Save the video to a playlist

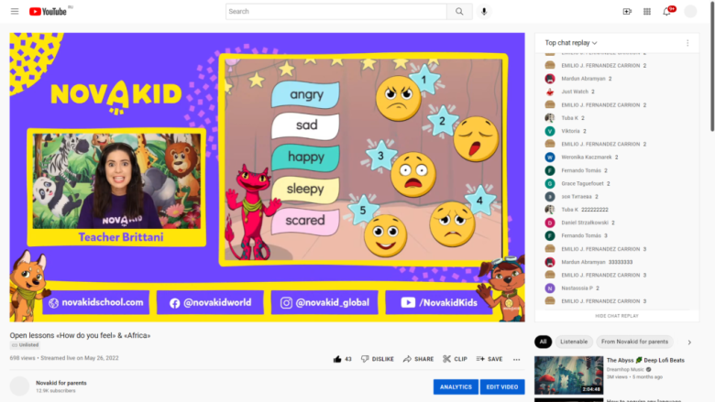[x=489, y=359]
